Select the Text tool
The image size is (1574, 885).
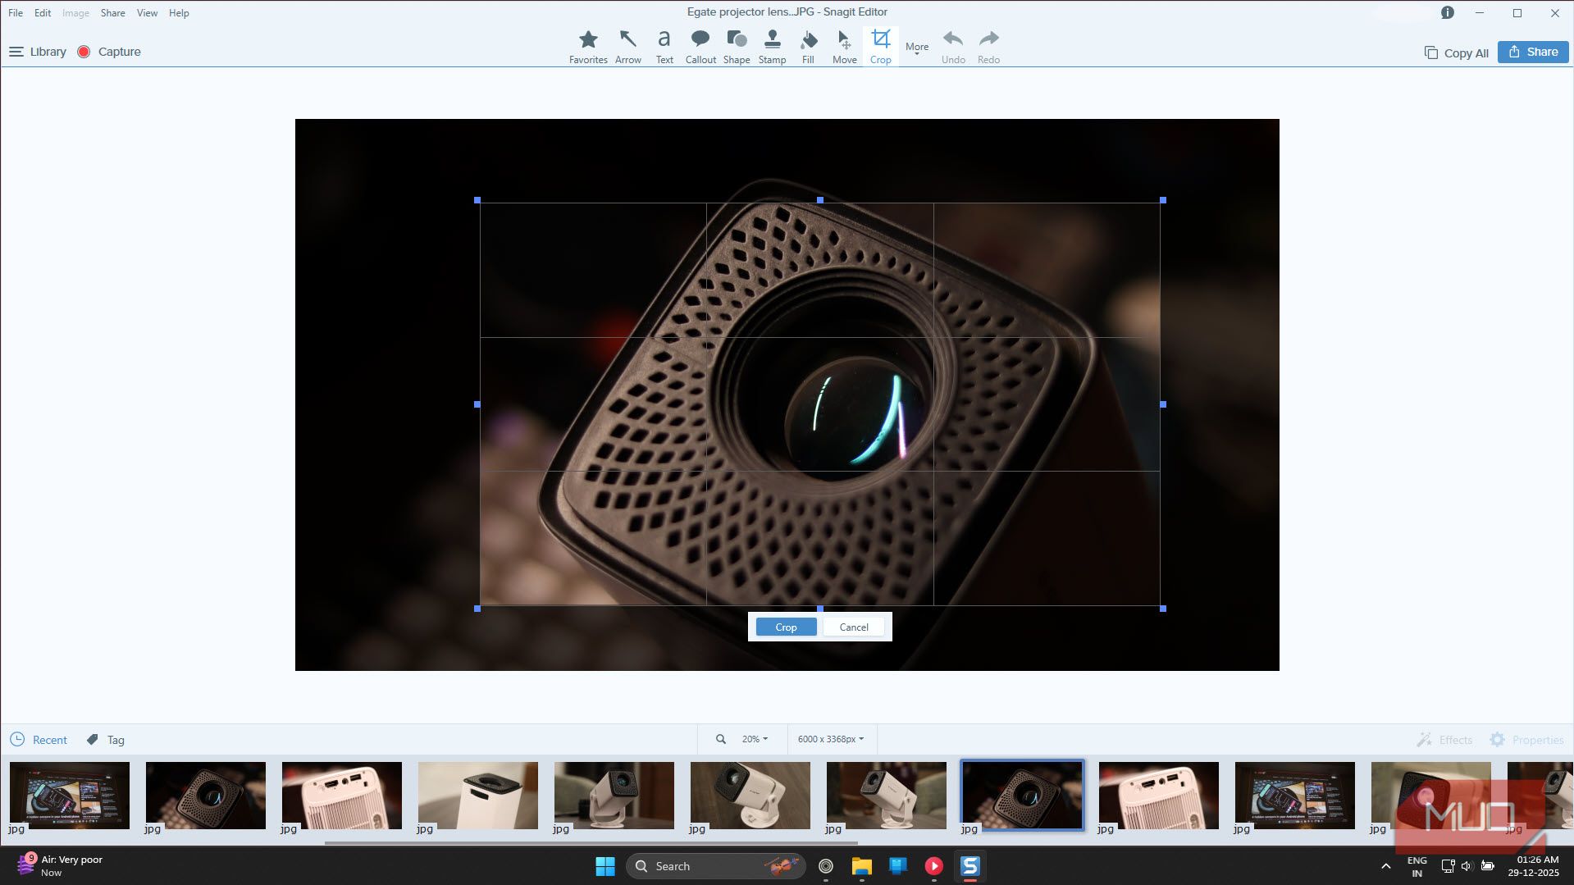click(664, 47)
